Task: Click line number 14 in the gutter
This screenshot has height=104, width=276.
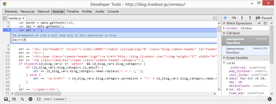Action: [7, 67]
